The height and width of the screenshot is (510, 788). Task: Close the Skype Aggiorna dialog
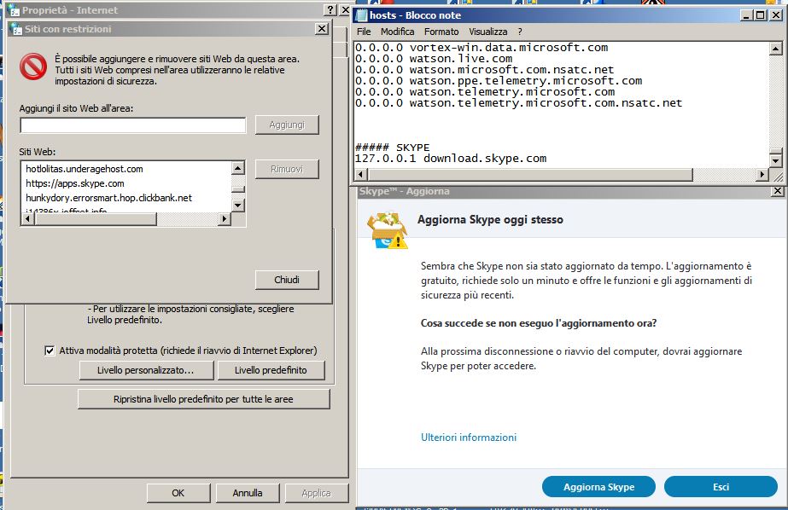(x=778, y=191)
